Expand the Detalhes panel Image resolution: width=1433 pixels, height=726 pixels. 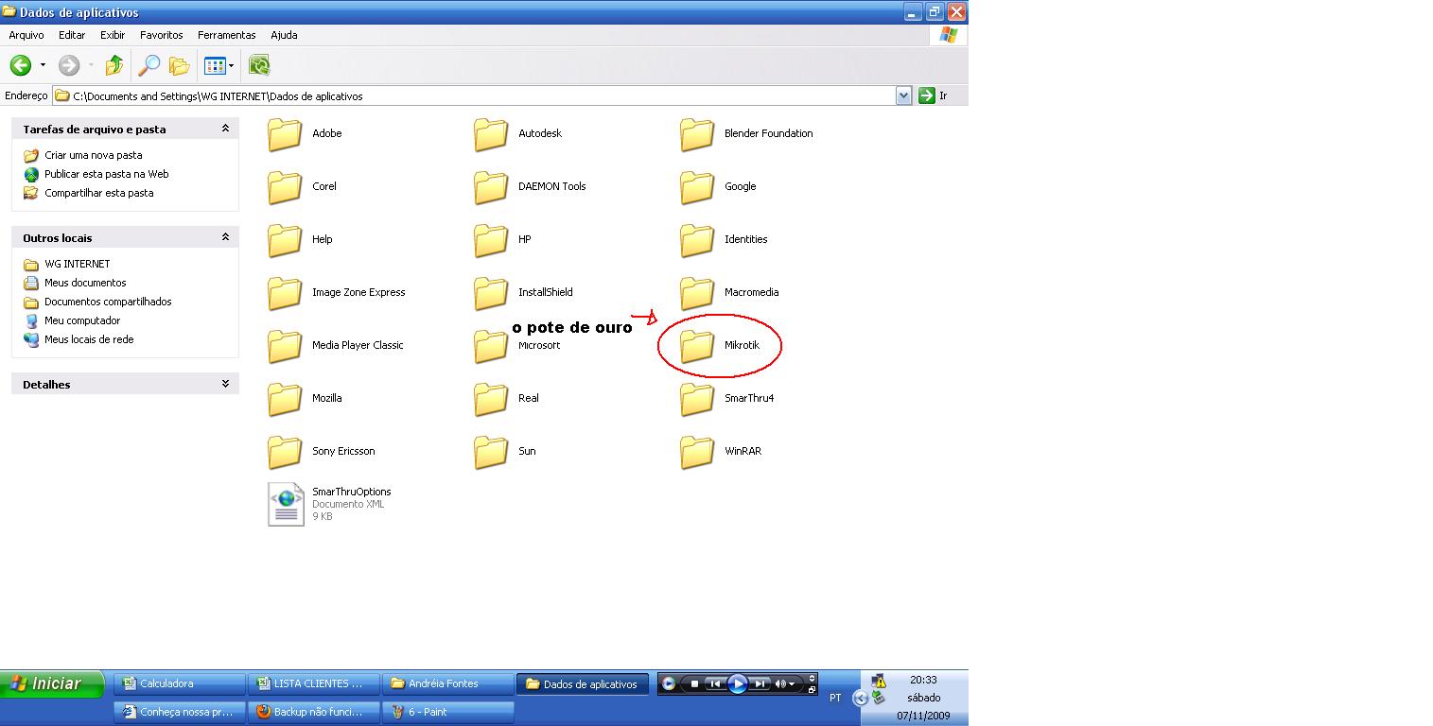tap(225, 384)
